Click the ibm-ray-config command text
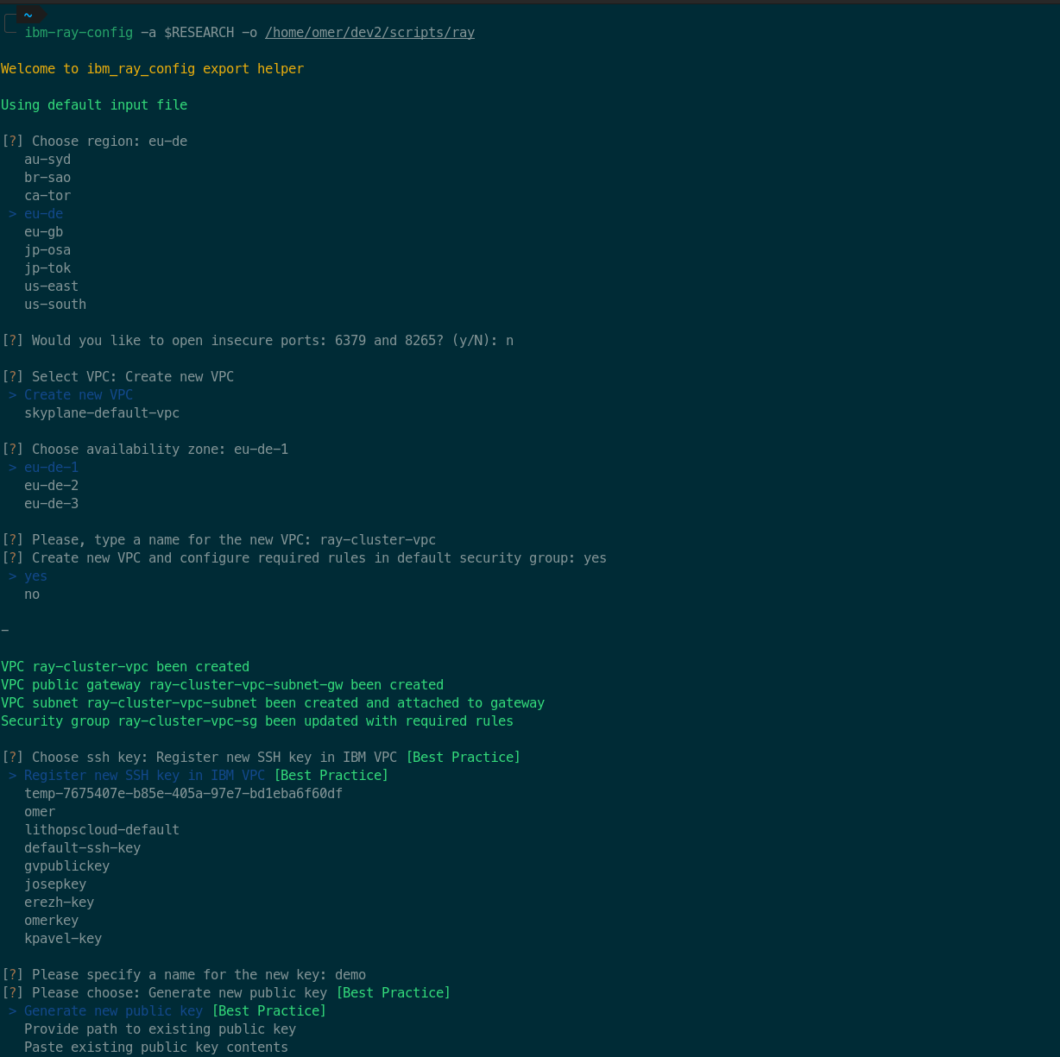Screen dimensions: 1060x1057 [79, 33]
